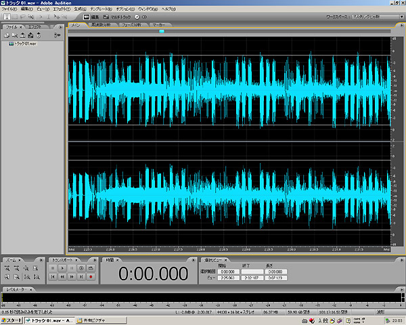
Task: Click selection start field 0:00.000
Action: (228, 272)
